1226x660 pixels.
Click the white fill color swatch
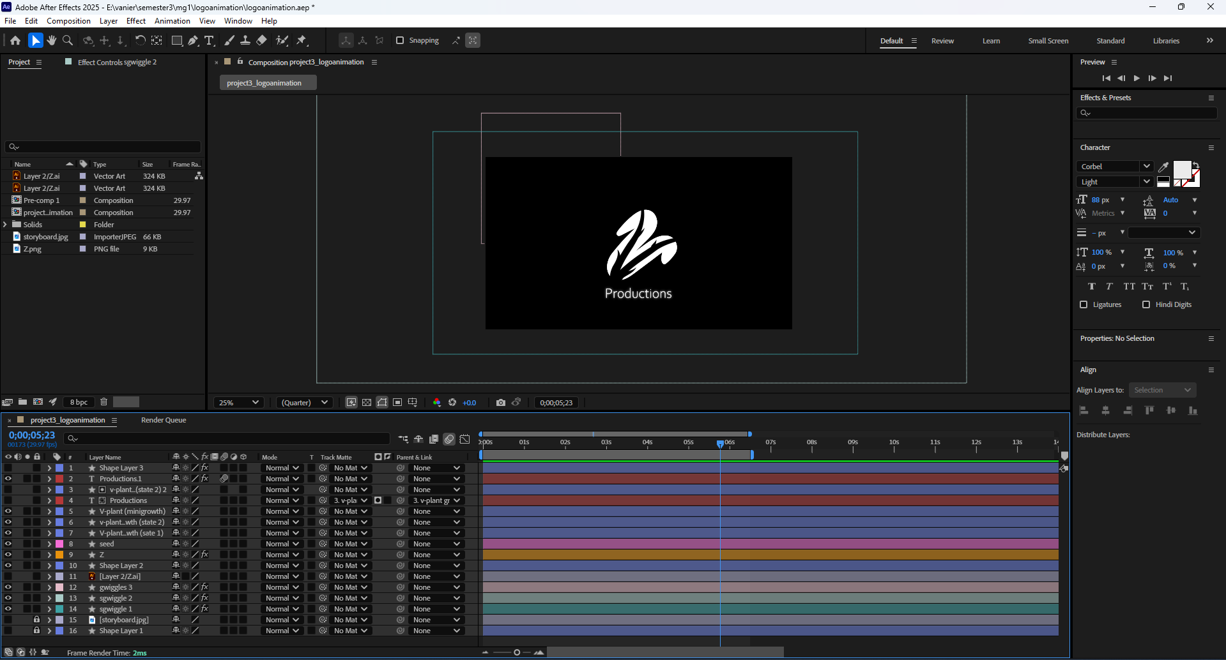tap(1182, 170)
